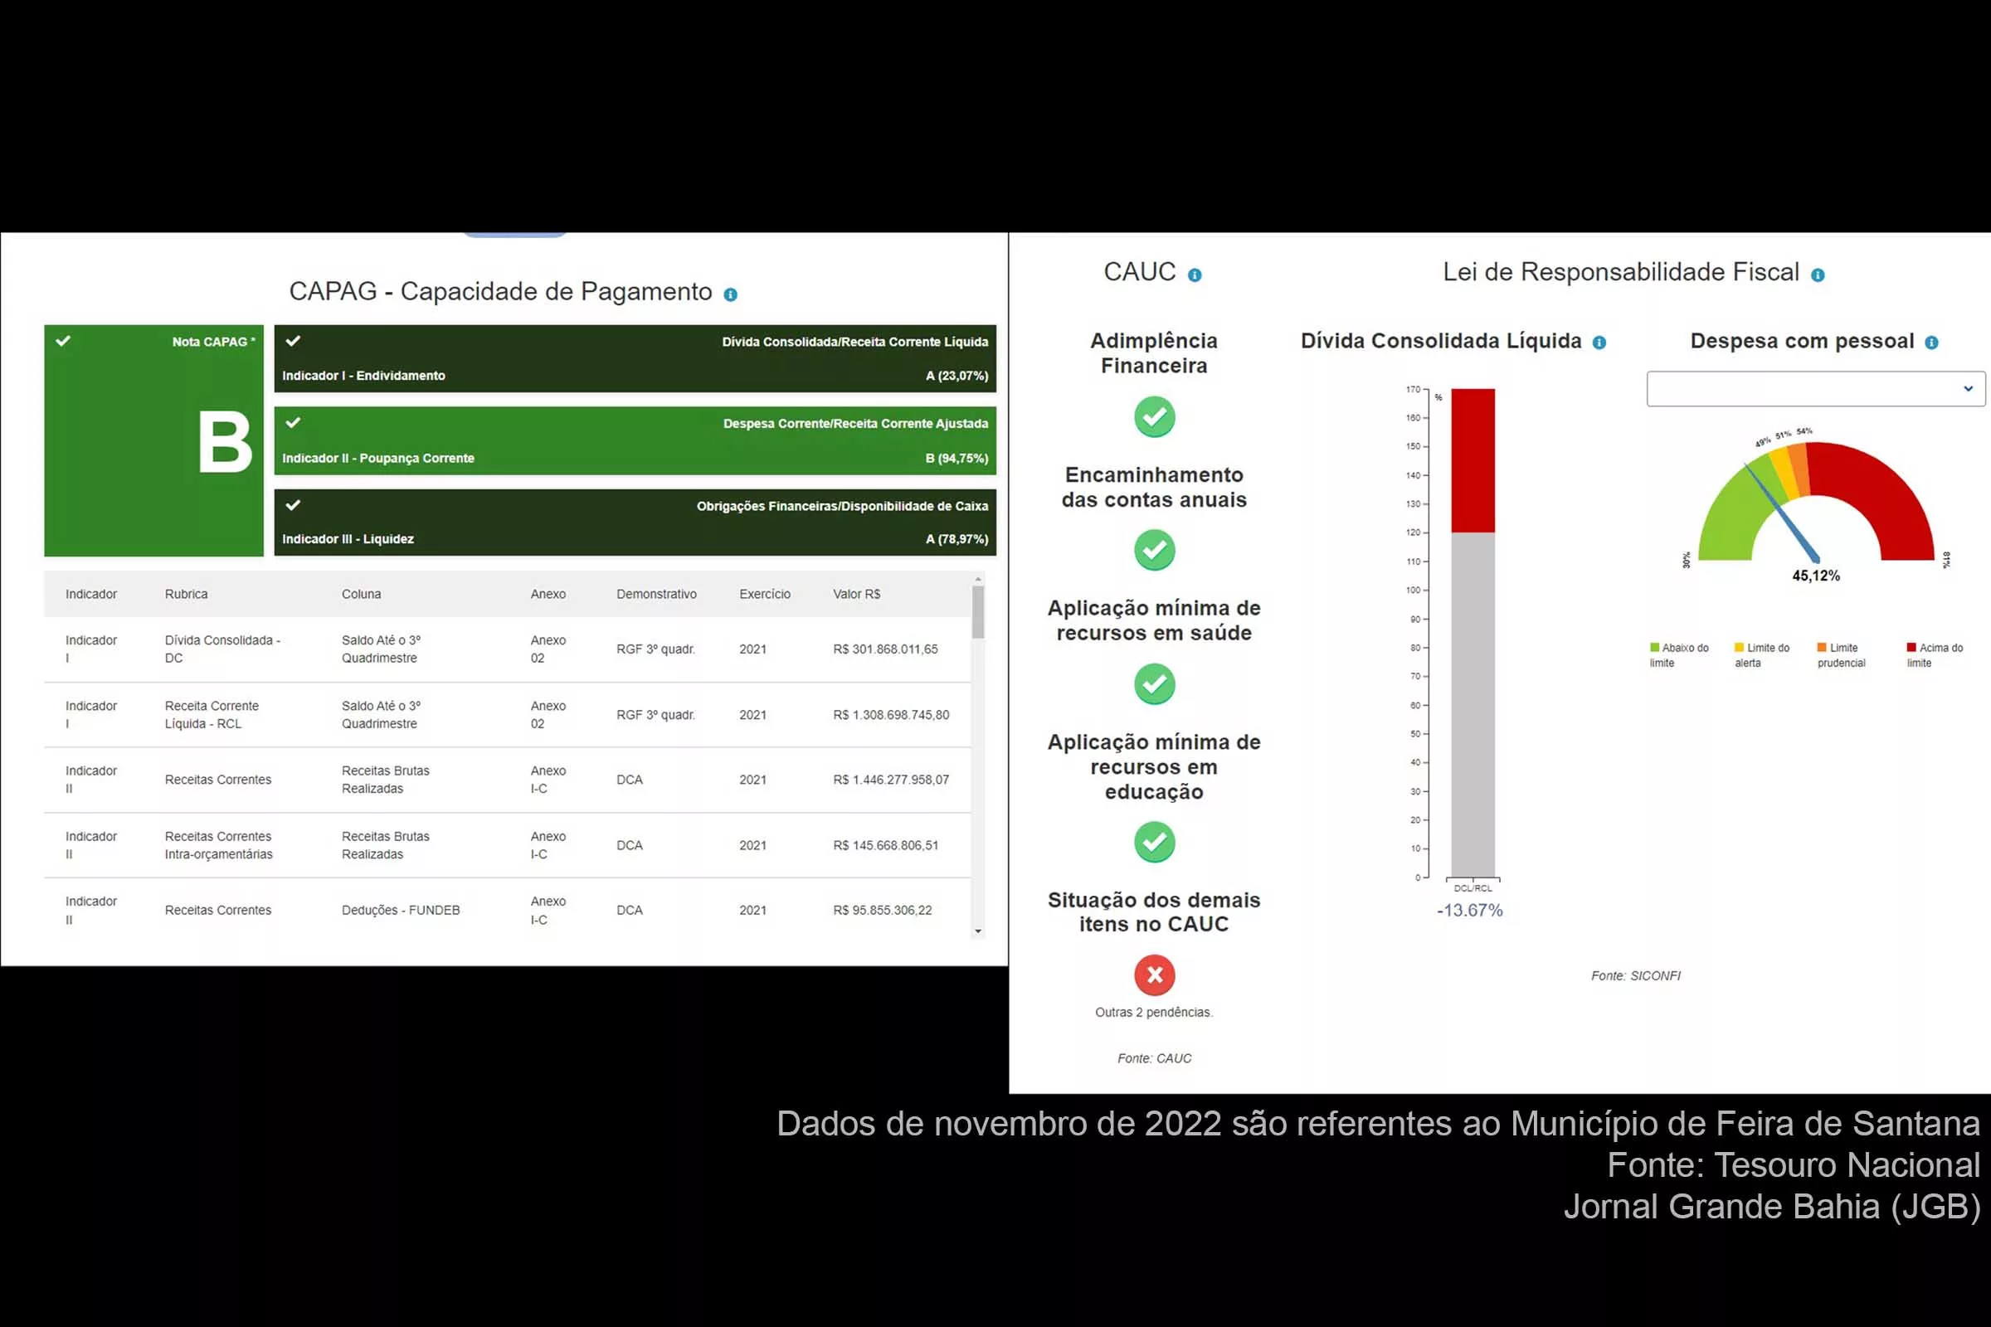Click scroll up arrow of indicator table
Screen dimensions: 1991x1327
(x=978, y=580)
